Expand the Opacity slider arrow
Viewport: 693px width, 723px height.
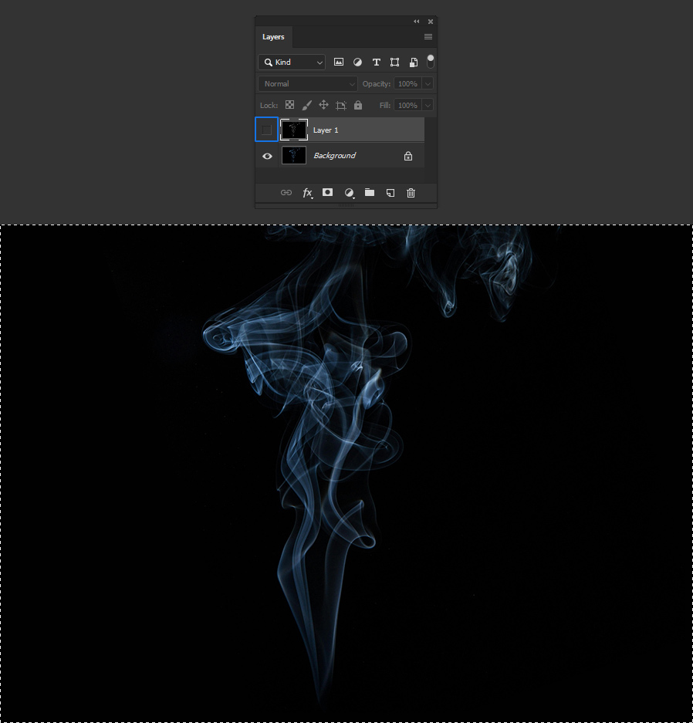(x=428, y=84)
